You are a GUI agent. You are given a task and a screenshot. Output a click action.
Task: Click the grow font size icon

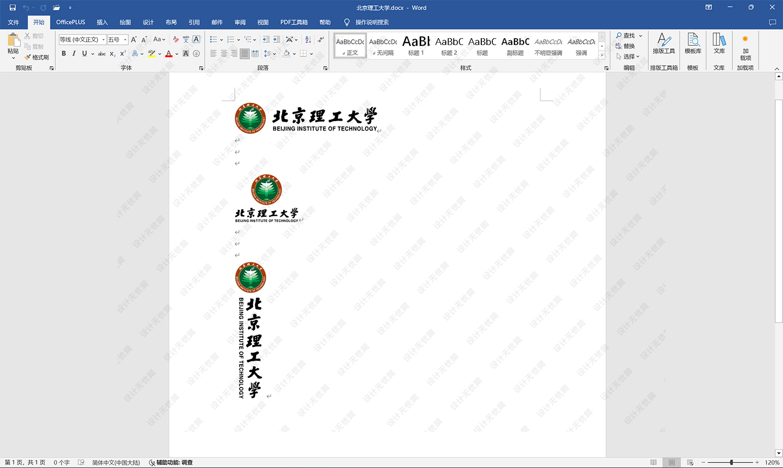coord(134,40)
